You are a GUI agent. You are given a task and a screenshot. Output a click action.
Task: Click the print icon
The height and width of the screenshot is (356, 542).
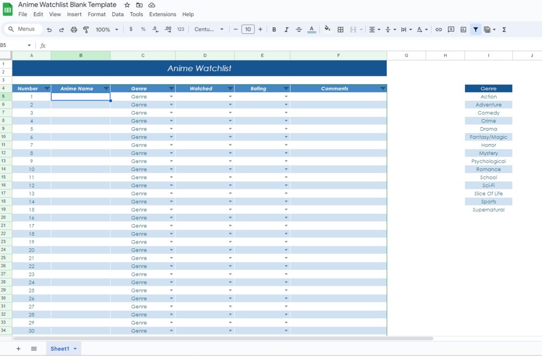74,30
